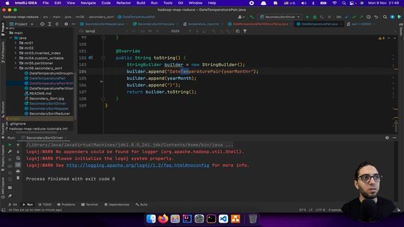Open the Build menu
Image resolution: width=404 pixels, height=227 pixels.
141,3
